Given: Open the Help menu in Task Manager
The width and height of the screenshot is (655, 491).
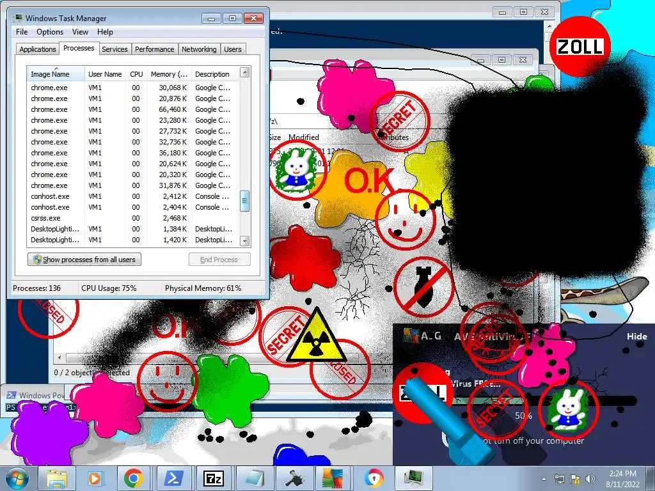Looking at the screenshot, I should (x=105, y=32).
